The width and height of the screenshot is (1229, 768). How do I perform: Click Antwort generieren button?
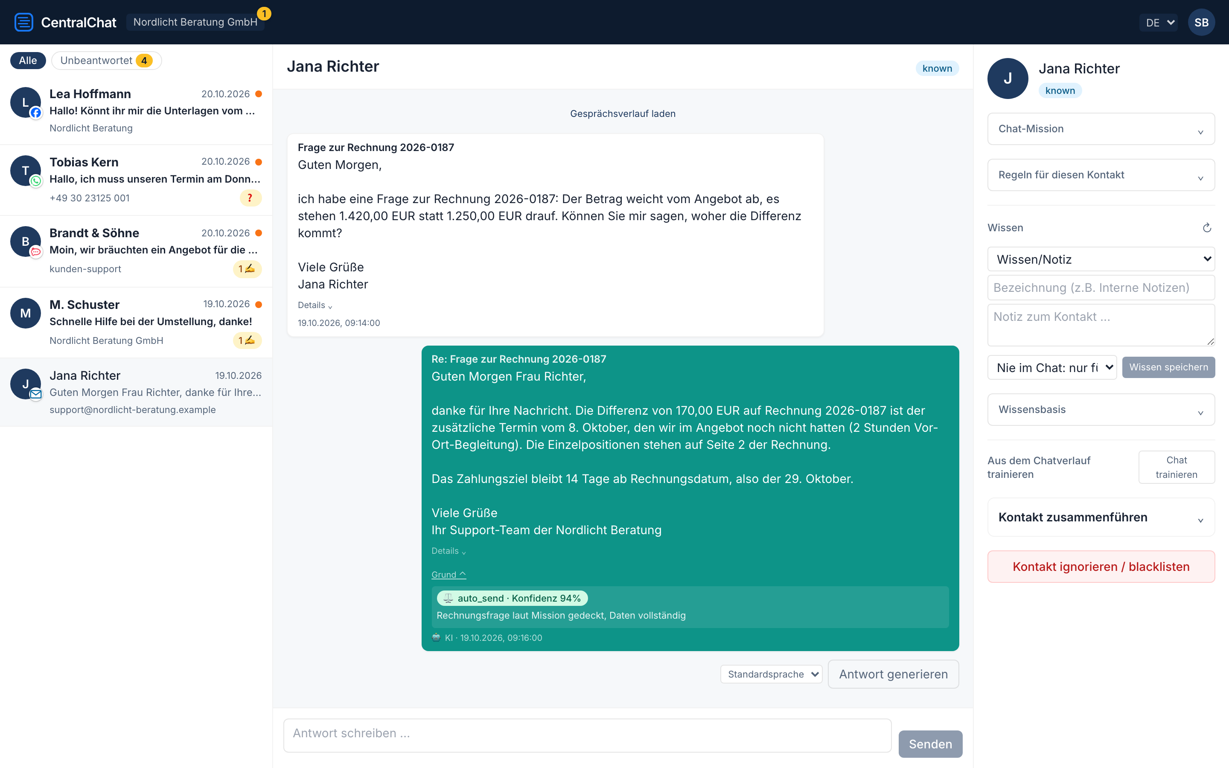pyautogui.click(x=893, y=674)
